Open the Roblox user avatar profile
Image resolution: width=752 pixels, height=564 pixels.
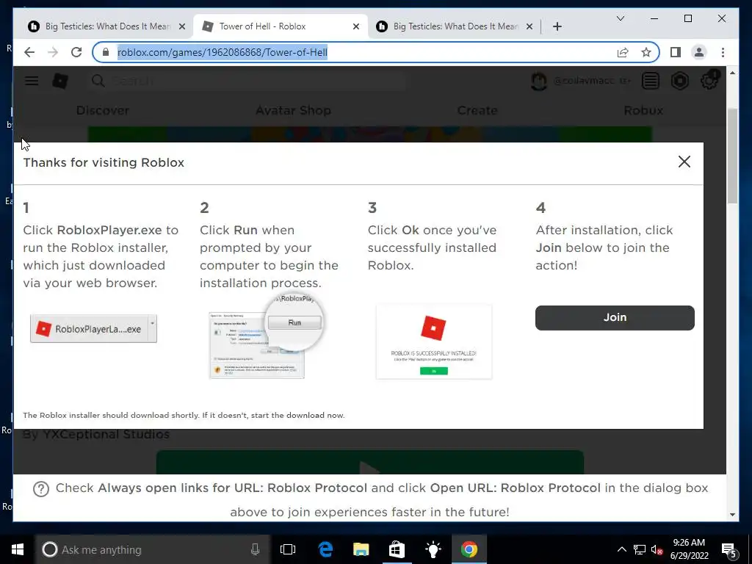tap(539, 81)
